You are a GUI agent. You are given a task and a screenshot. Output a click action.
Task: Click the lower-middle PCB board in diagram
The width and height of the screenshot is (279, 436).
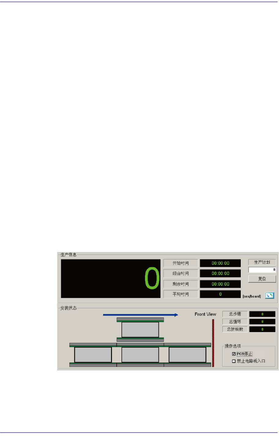(140, 355)
